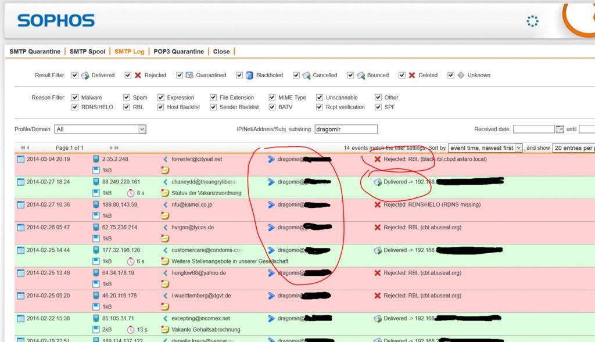Viewport: 595px width, 342px height.
Task: Click the red X Deleted icon in filter
Action: (412, 75)
